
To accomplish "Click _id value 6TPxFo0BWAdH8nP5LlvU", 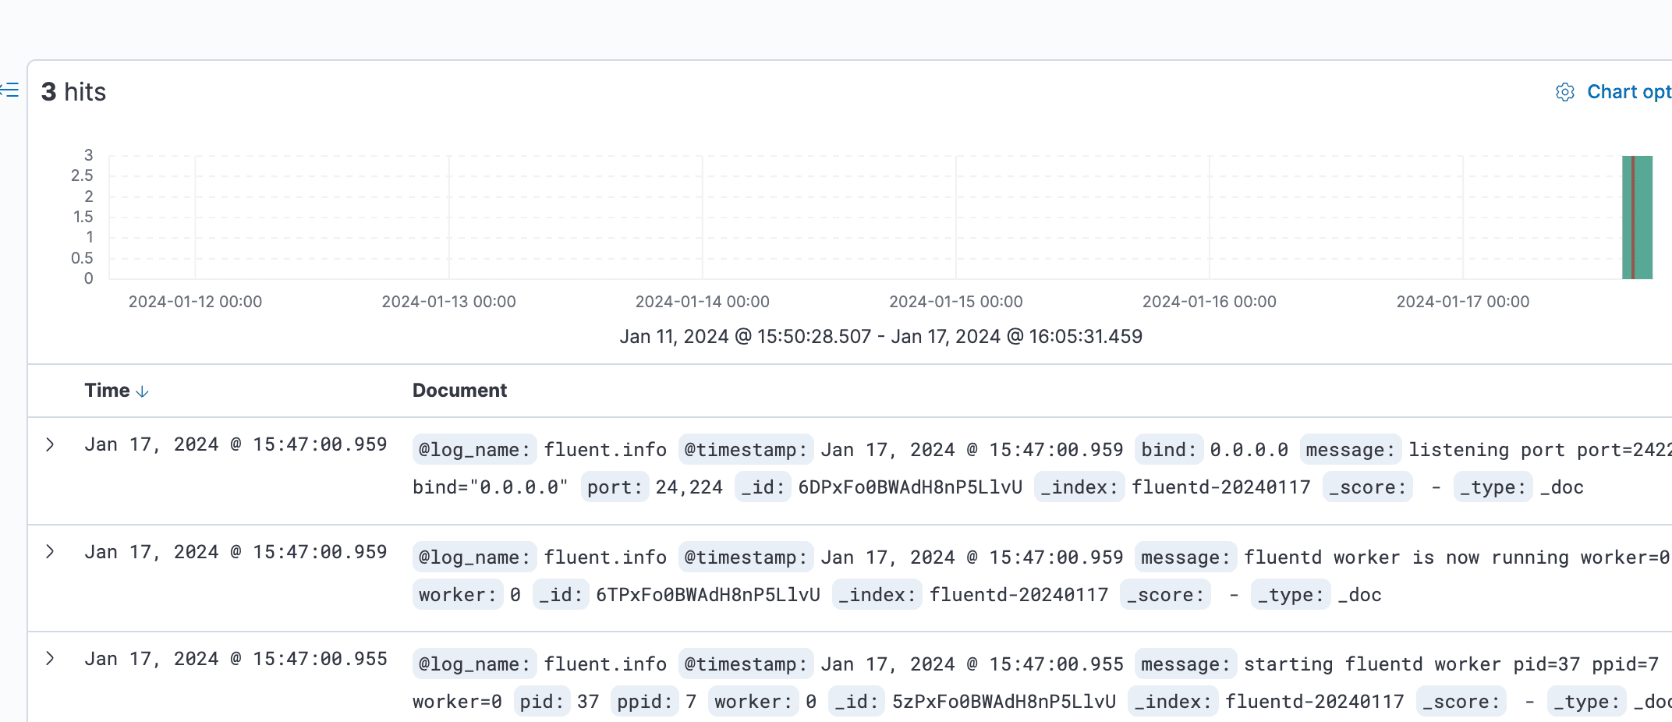I will (x=708, y=595).
